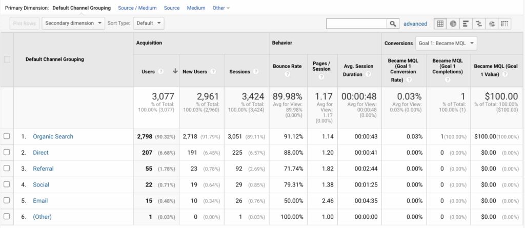
Task: Select the performance bar view icon
Action: pyautogui.click(x=466, y=24)
